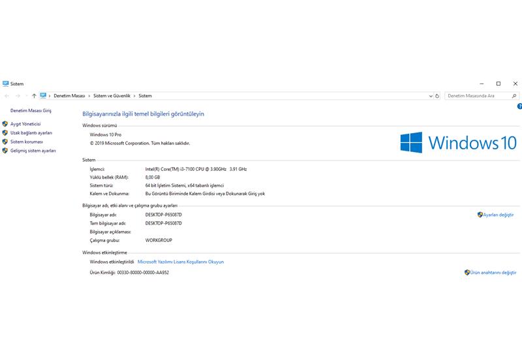Select Sistem ve Güvenlik in the breadcrumb
Image resolution: width=522 pixels, height=364 pixels.
(x=112, y=96)
